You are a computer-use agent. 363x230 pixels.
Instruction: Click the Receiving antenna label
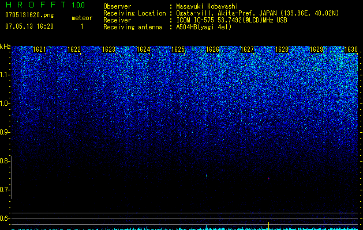(x=133, y=27)
